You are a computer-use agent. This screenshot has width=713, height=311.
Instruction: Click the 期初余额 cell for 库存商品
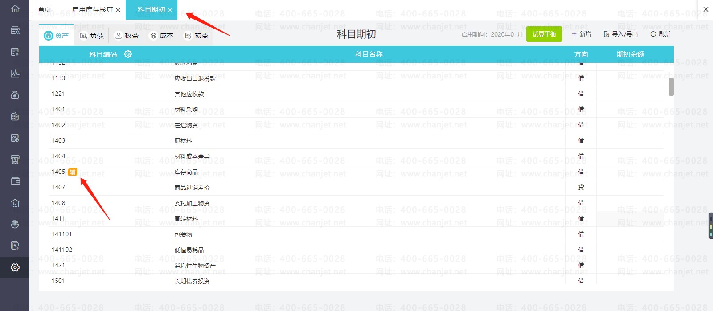(630, 172)
